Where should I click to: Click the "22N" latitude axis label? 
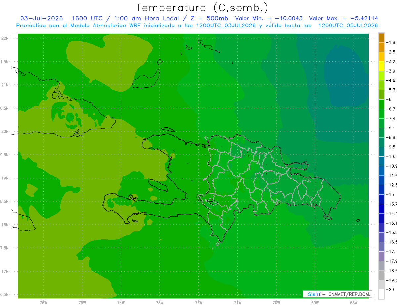click(5, 38)
